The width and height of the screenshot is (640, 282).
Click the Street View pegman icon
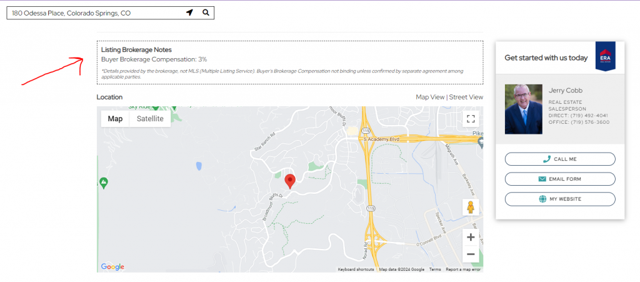click(x=471, y=208)
